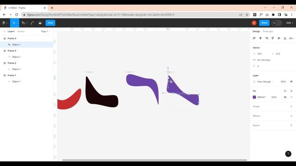Click the align vertical centers icon

coord(279,38)
